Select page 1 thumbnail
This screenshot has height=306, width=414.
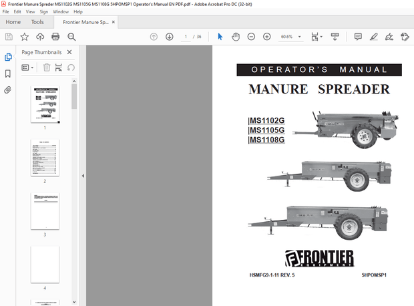(45, 104)
